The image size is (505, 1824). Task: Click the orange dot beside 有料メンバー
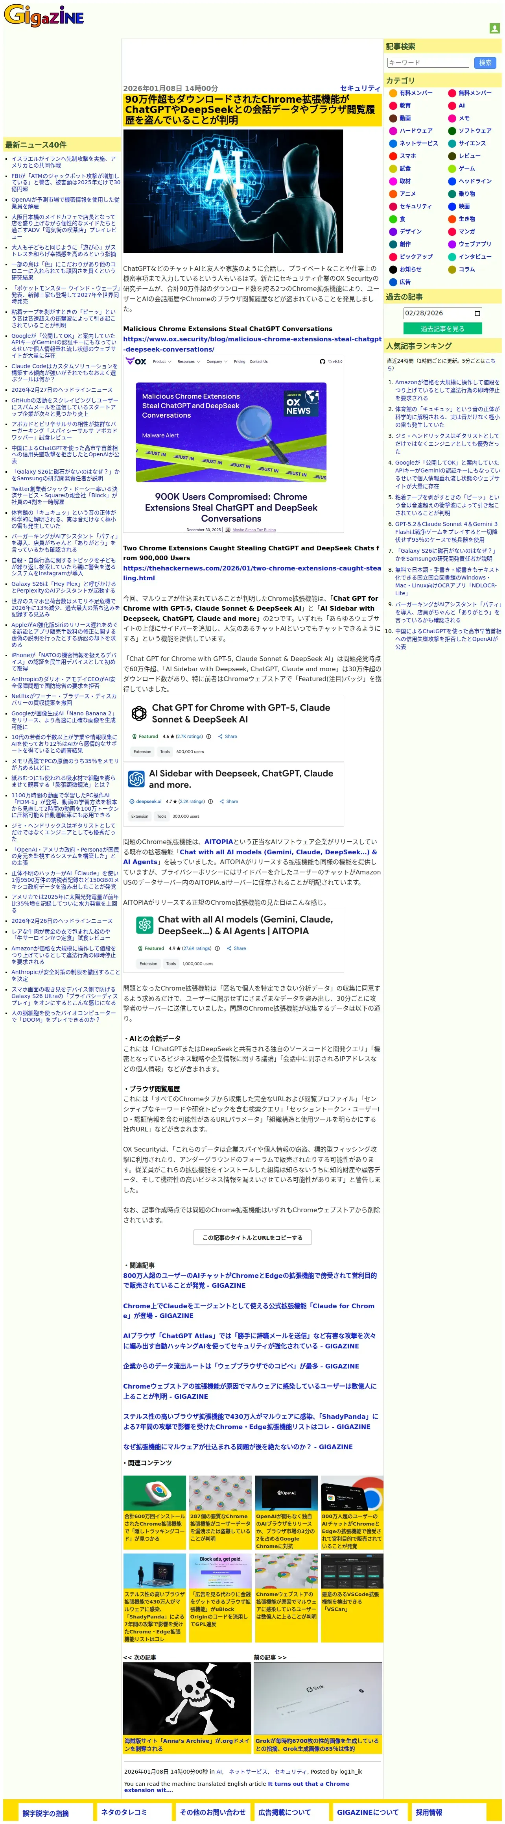click(393, 93)
